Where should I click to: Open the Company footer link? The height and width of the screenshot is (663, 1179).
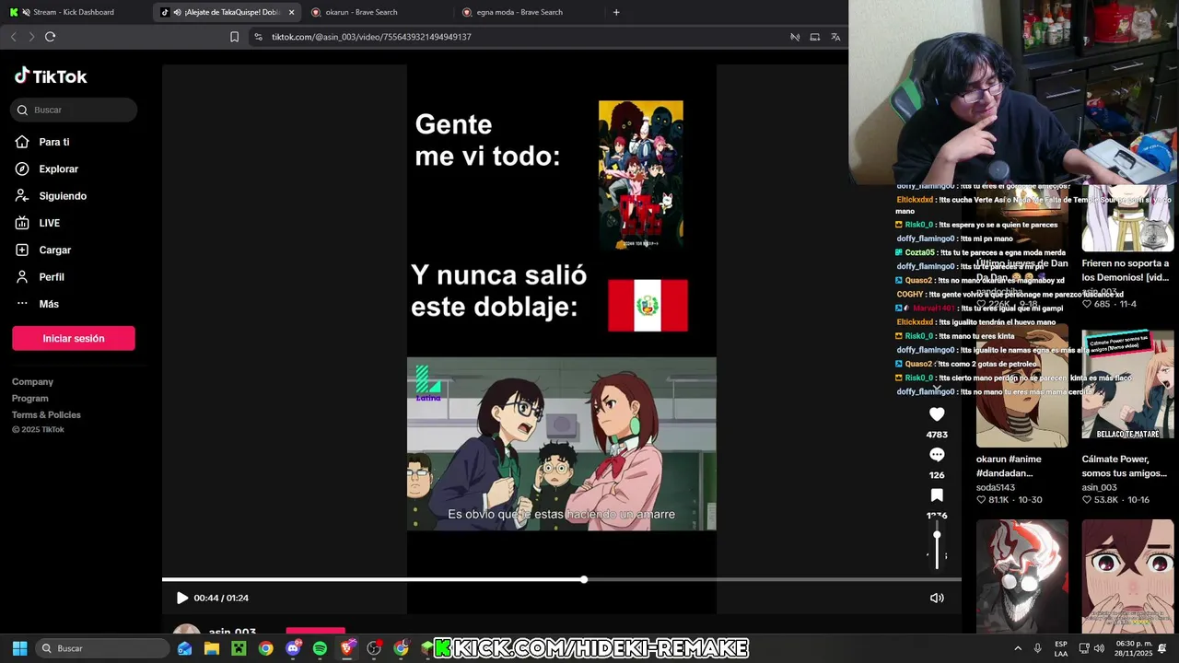pyautogui.click(x=32, y=381)
